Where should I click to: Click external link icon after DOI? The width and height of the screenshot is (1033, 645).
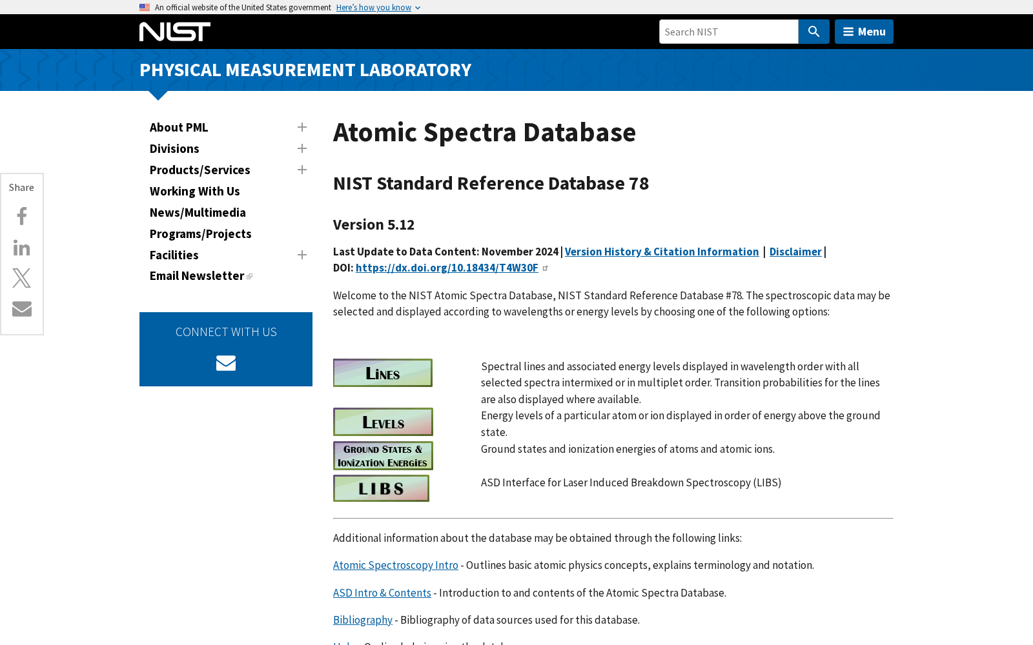point(545,268)
